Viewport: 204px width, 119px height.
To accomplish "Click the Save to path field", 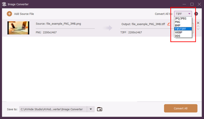I will click(x=53, y=109).
